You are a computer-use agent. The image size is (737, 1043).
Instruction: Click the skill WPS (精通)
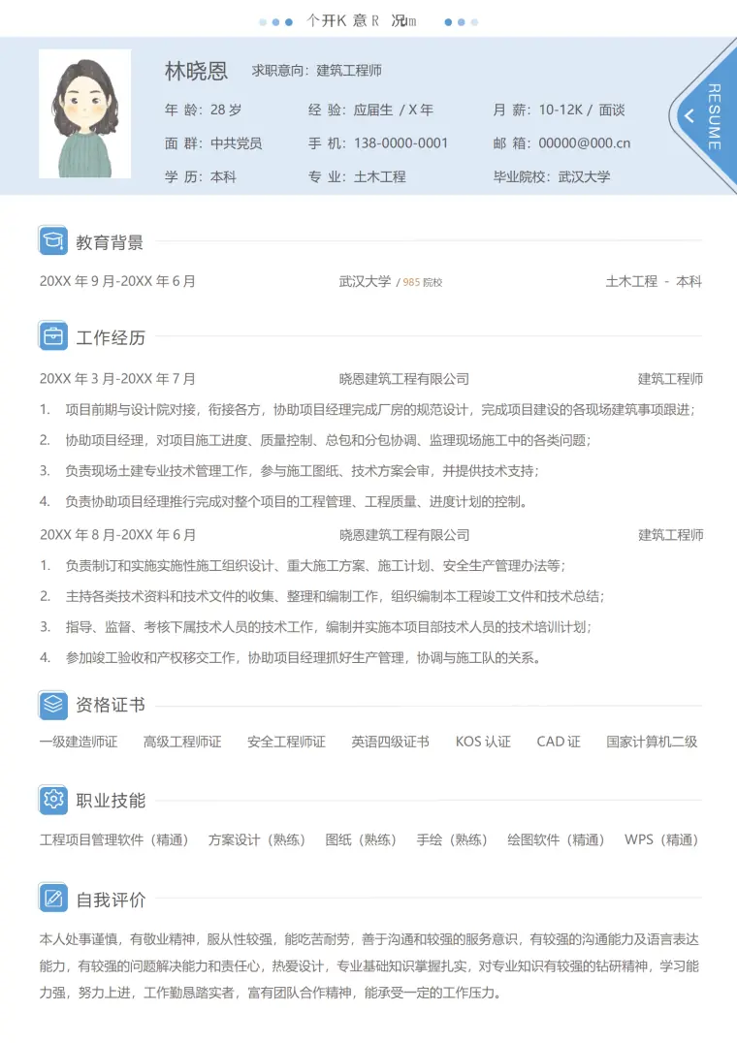[661, 840]
